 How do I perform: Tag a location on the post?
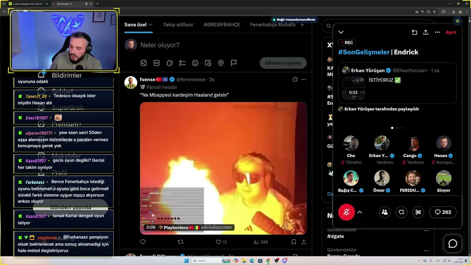(221, 63)
